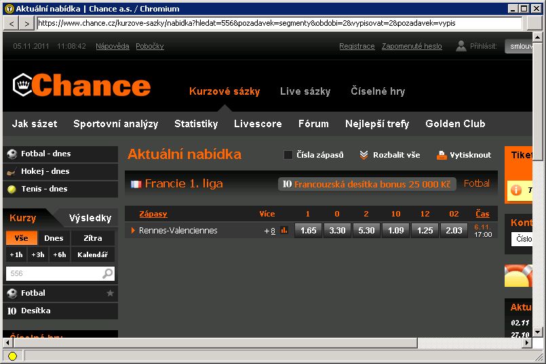Open Jak sázet menu item
Viewport: 546px width, 364px height.
(35, 124)
